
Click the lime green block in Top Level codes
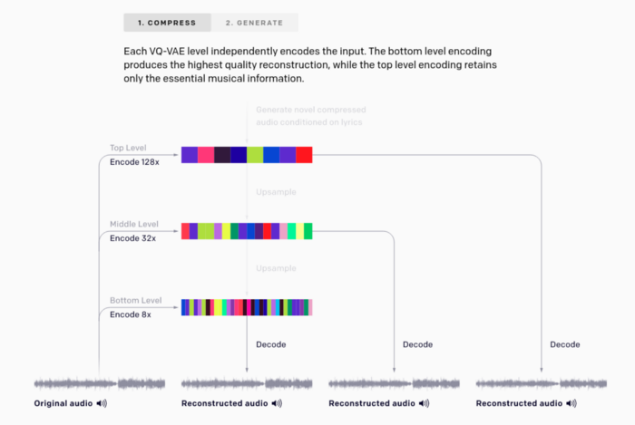[x=255, y=155]
